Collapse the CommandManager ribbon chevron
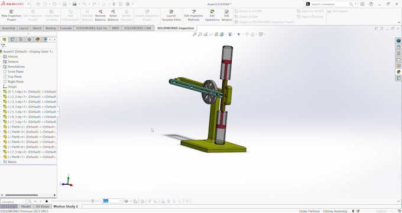The image size is (402, 213). (x=398, y=22)
